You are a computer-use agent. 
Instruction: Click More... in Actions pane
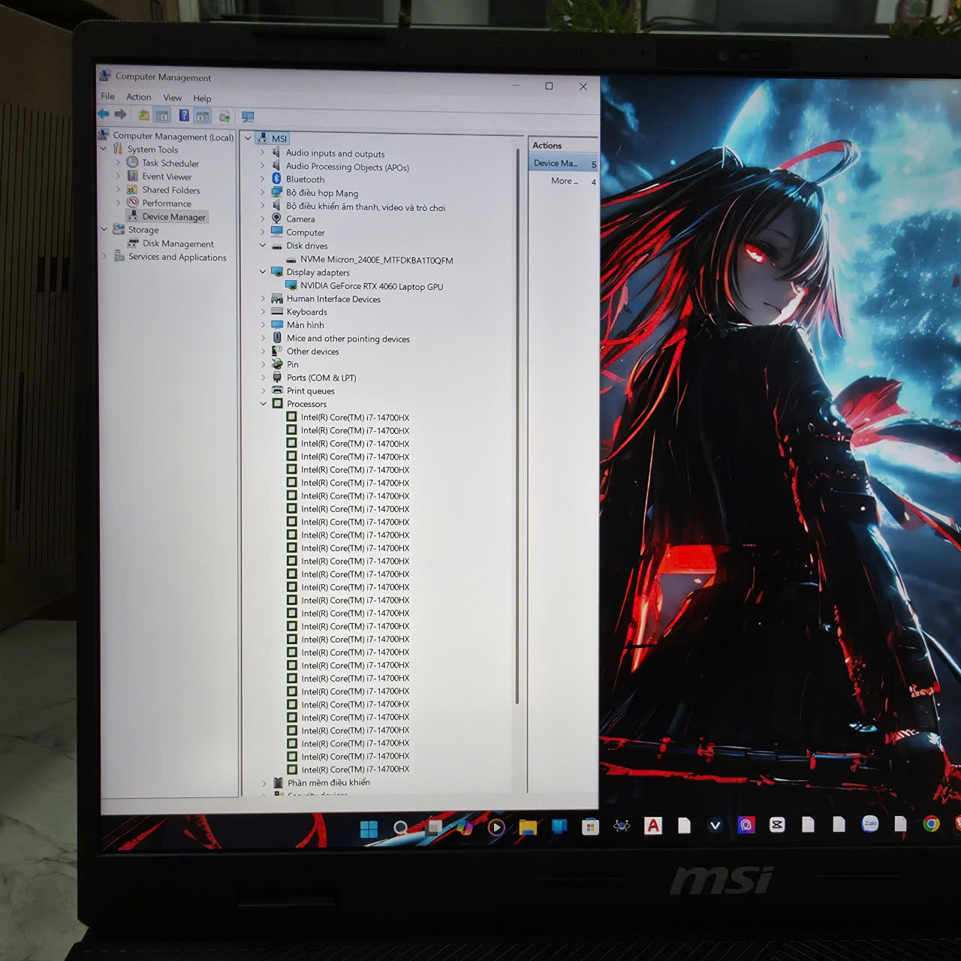click(x=564, y=181)
